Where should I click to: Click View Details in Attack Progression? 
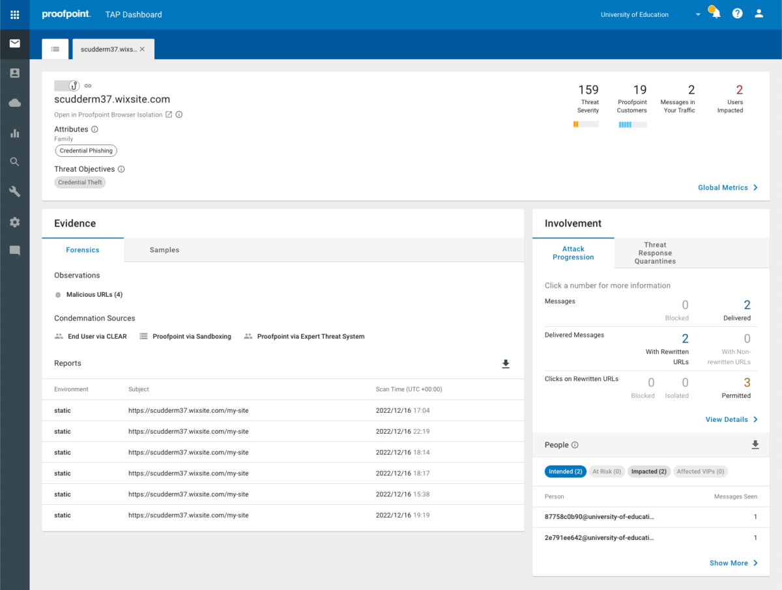tap(731, 419)
